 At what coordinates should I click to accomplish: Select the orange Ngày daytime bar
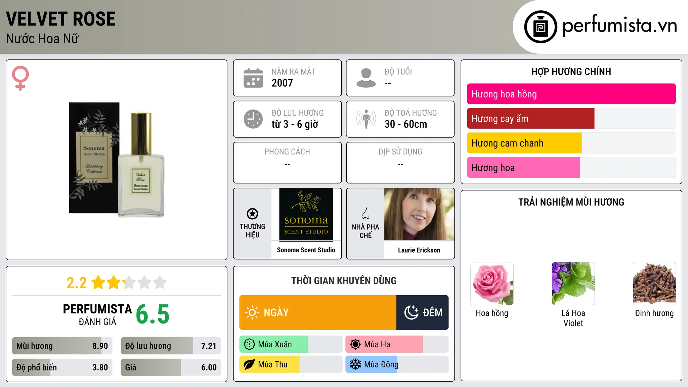point(318,312)
